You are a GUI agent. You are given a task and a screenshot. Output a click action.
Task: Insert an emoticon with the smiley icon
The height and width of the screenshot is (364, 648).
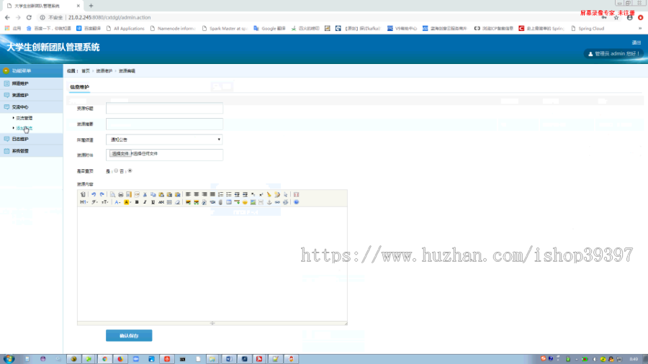pos(245,202)
